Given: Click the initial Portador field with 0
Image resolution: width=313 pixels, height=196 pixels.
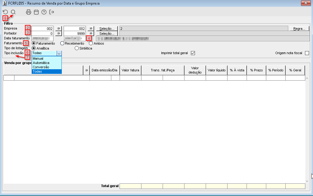Looking at the screenshot, I should pyautogui.click(x=42, y=33).
